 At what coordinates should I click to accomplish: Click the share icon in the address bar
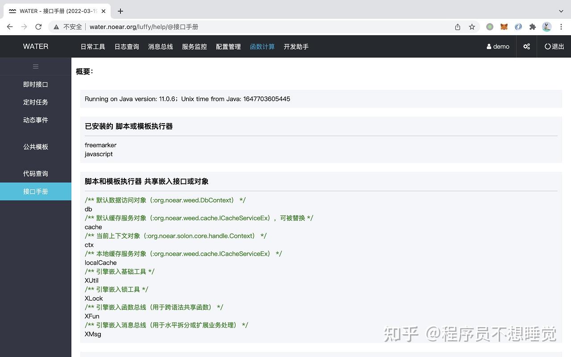coord(457,27)
